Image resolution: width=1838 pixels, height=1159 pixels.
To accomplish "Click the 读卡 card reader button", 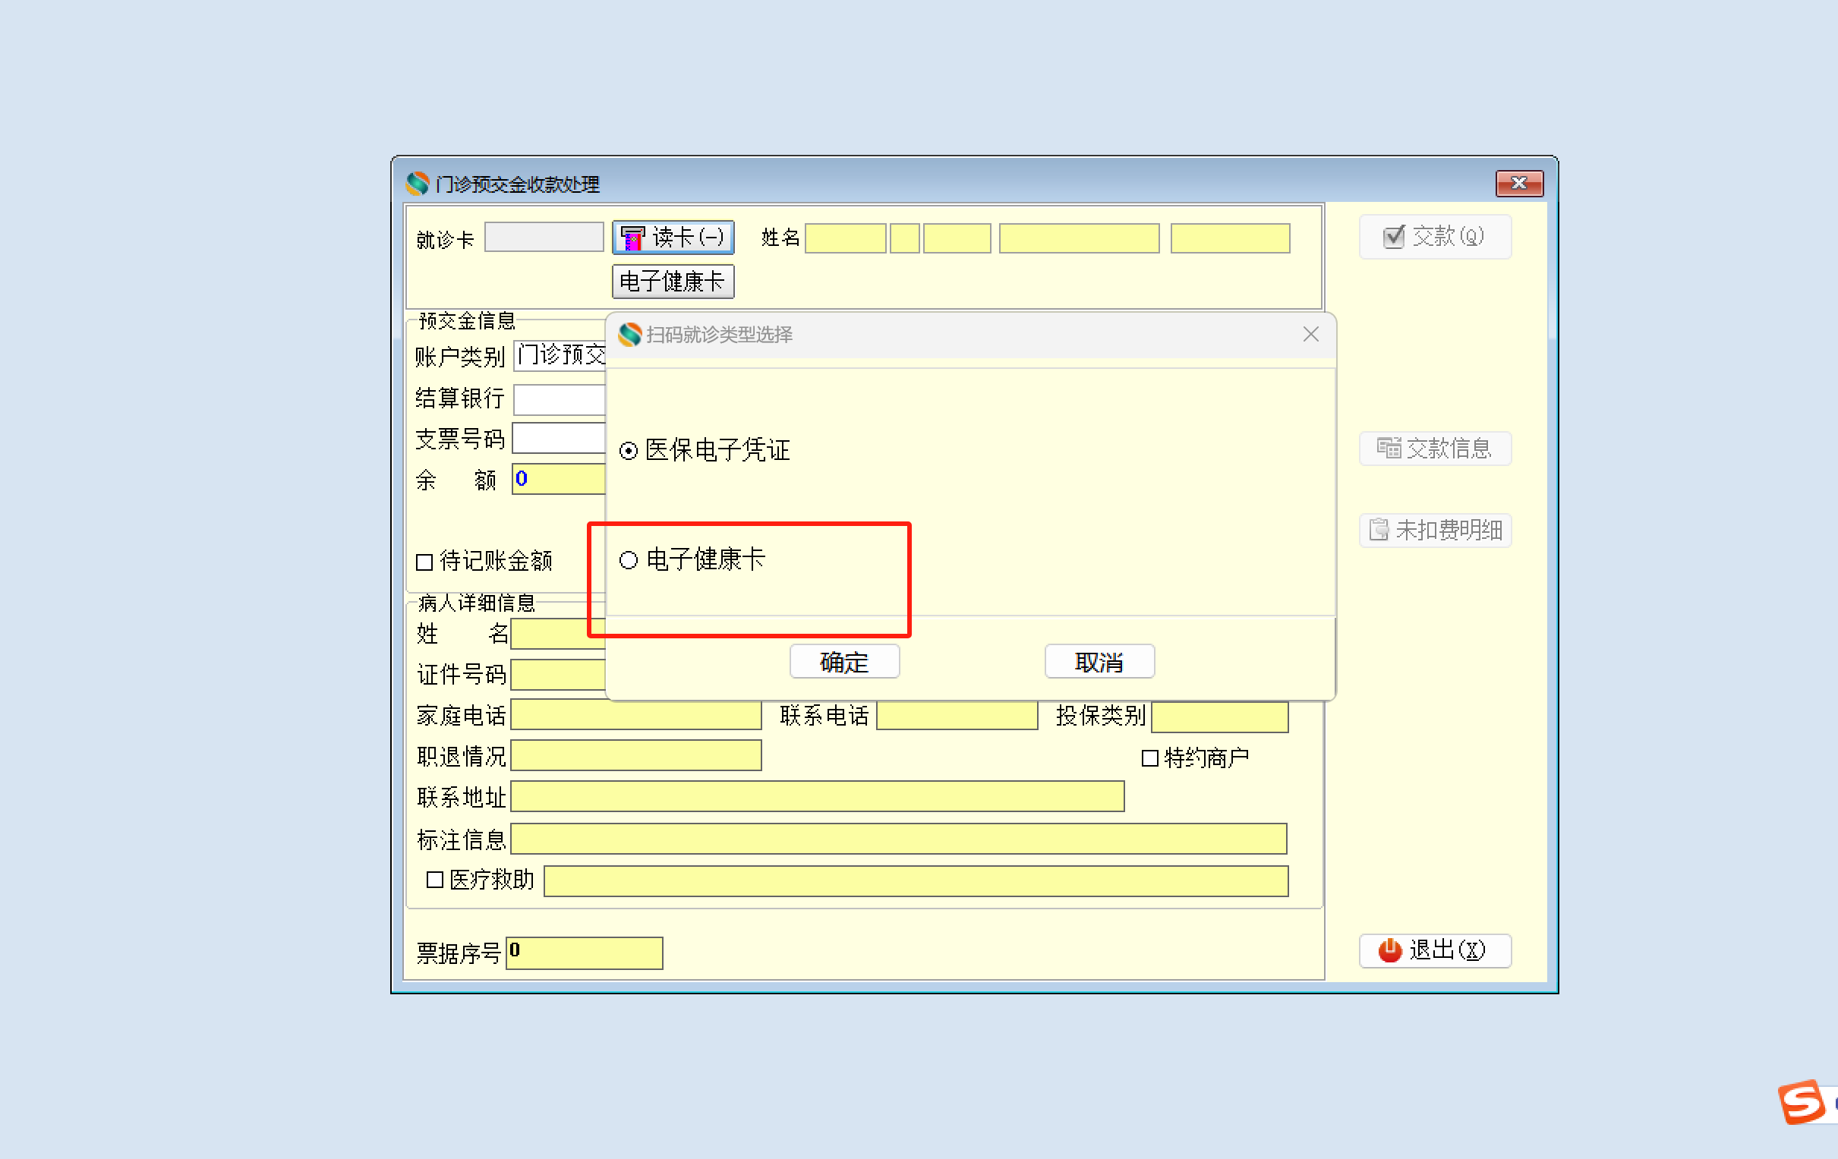I will [x=673, y=238].
